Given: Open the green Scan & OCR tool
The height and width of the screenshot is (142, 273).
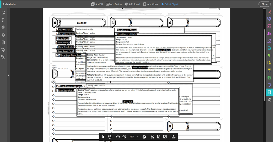Looking at the screenshot, I should (x=269, y=78).
